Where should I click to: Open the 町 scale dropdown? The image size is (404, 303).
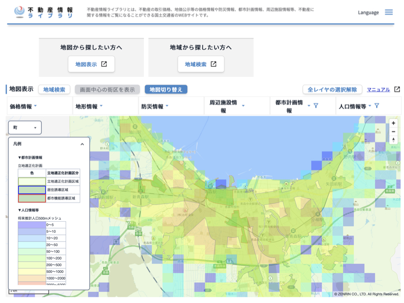25,128
